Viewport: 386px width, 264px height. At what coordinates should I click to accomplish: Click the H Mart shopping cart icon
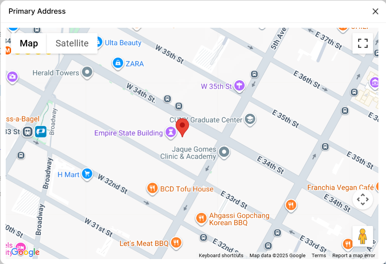pyautogui.click(x=87, y=174)
